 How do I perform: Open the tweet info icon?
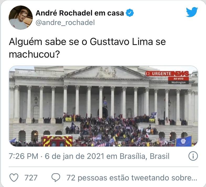click(x=193, y=156)
